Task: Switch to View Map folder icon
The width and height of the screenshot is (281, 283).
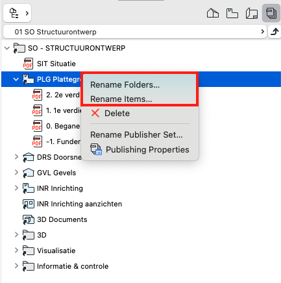Action: point(232,13)
